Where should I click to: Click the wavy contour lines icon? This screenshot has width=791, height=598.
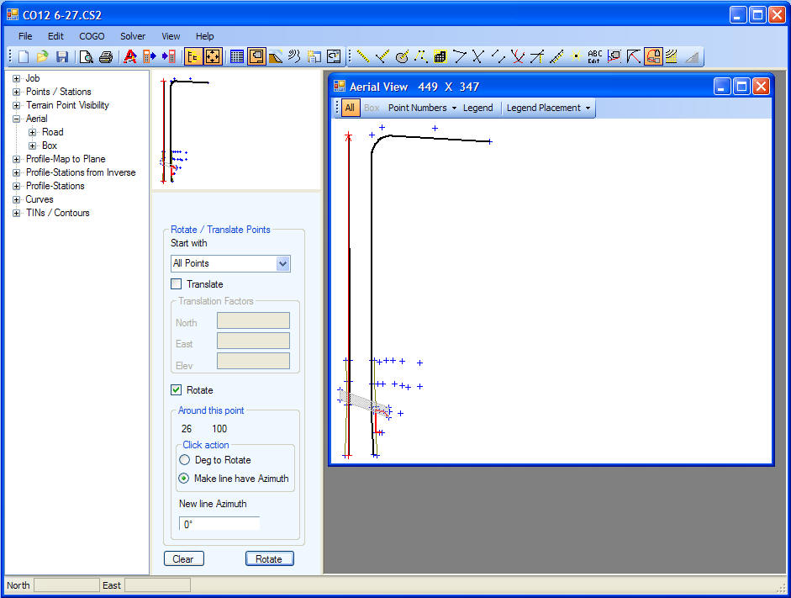click(294, 56)
